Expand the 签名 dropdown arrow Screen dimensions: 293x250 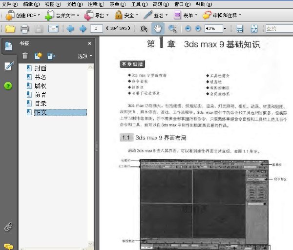pyautogui.click(x=167, y=15)
